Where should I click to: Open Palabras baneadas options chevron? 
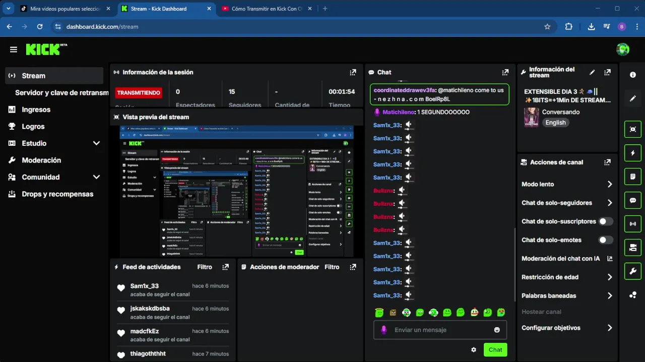coord(610,296)
